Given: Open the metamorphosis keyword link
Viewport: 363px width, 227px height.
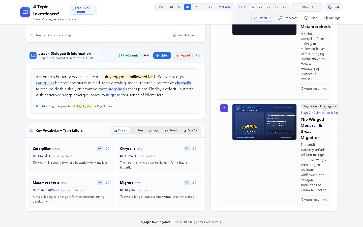Looking at the screenshot, I should click(113, 89).
